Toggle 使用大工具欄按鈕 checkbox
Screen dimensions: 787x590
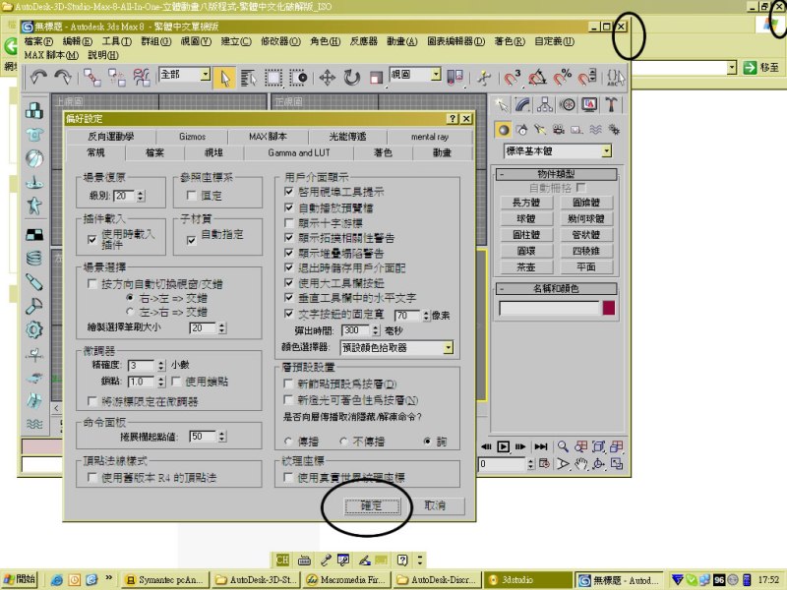pos(288,282)
